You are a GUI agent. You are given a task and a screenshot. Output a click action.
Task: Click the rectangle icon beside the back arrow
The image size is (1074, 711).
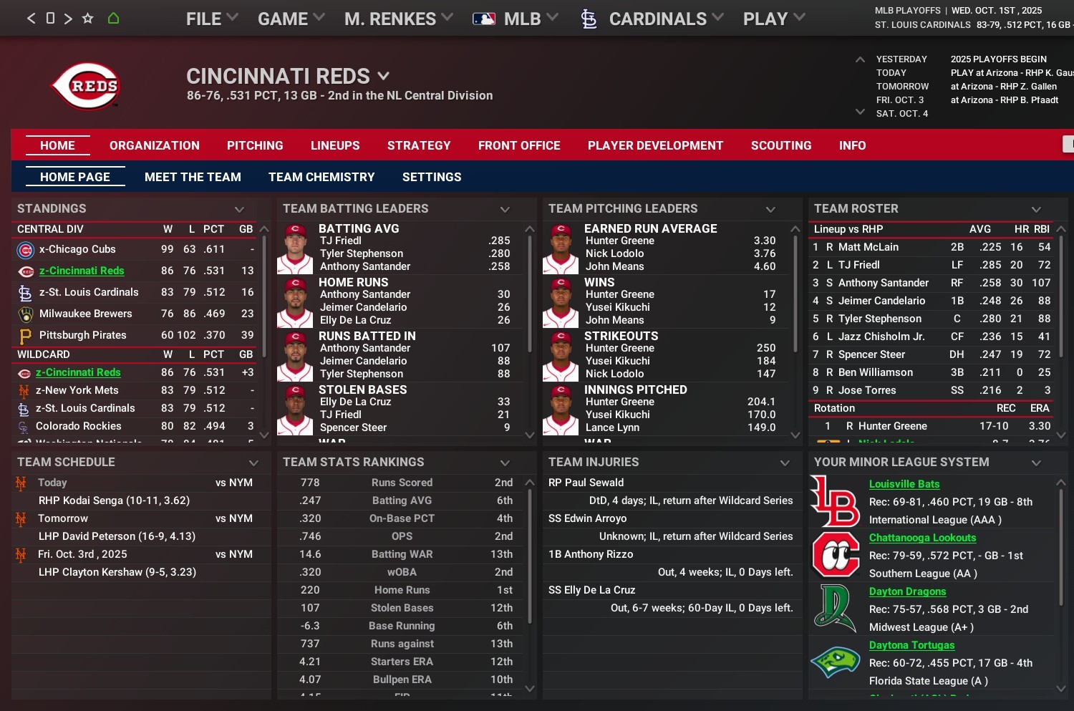tap(50, 19)
